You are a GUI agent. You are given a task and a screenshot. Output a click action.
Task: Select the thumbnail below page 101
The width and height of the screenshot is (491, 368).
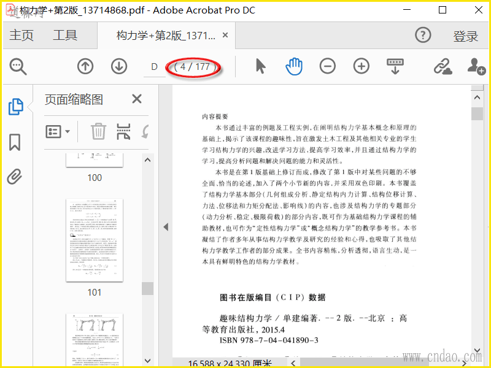click(95, 340)
